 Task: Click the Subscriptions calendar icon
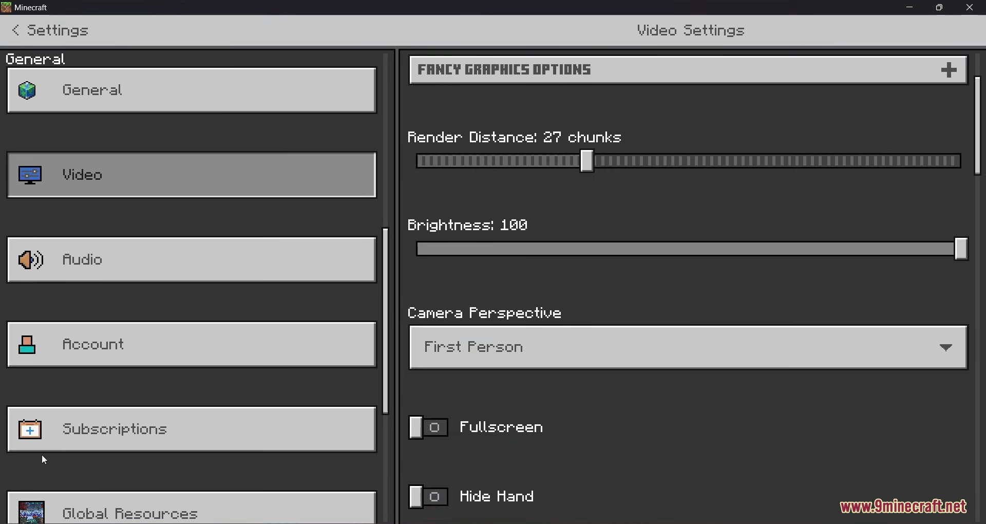[30, 429]
